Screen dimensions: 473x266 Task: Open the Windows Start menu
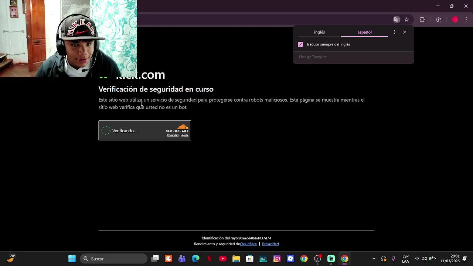(x=72, y=259)
